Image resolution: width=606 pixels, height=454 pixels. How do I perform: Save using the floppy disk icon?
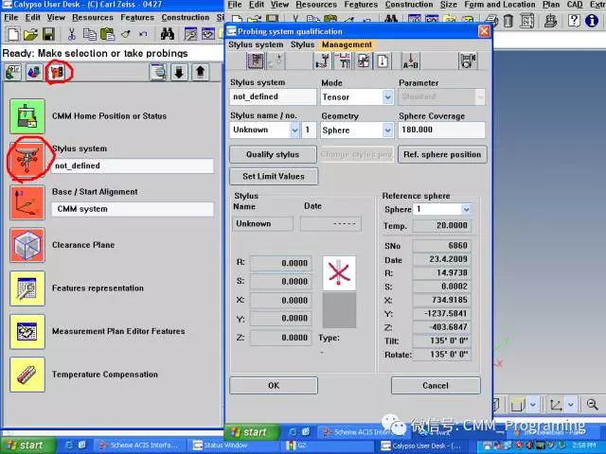(48, 34)
